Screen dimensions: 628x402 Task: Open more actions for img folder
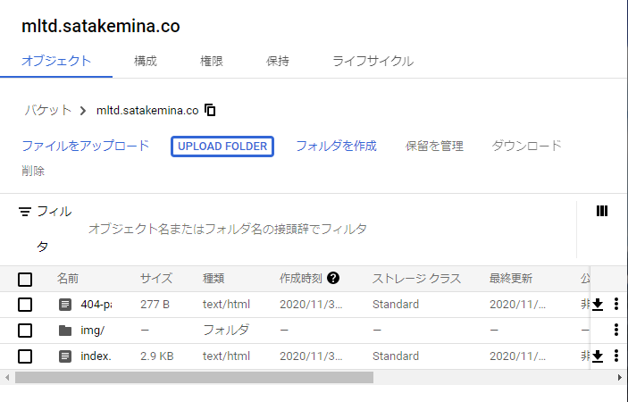tap(616, 330)
